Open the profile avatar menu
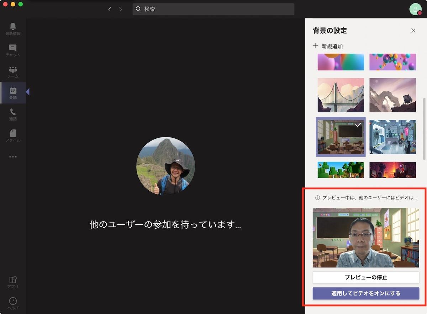 click(415, 9)
